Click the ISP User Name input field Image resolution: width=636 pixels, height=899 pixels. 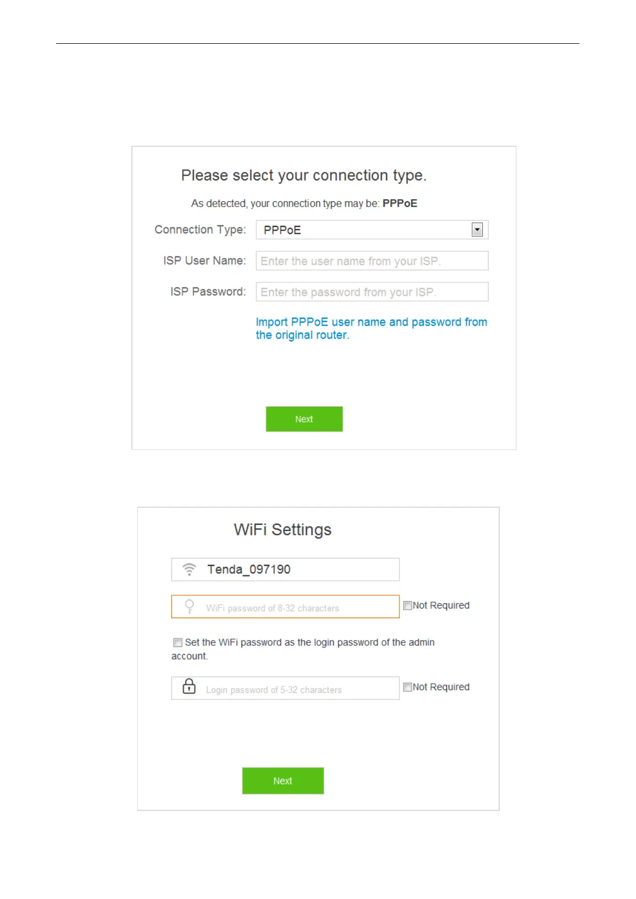click(372, 261)
